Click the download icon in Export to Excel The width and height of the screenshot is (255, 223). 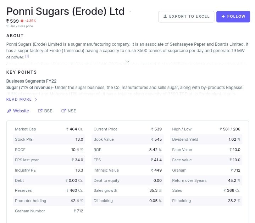pos(165,16)
